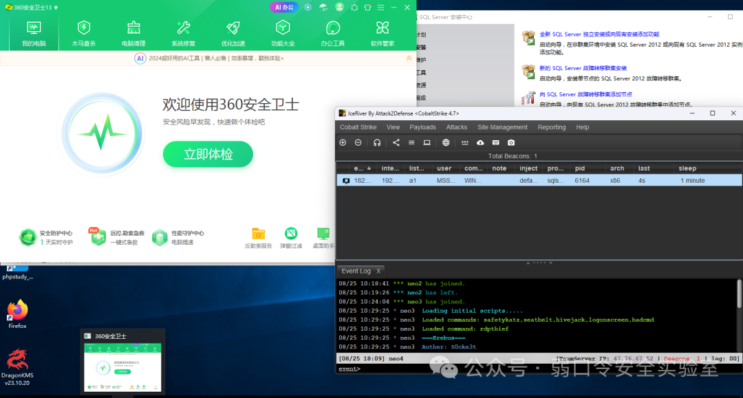The height and width of the screenshot is (398, 743).
Task: Open 360 hamburger main menu
Action: [381, 8]
